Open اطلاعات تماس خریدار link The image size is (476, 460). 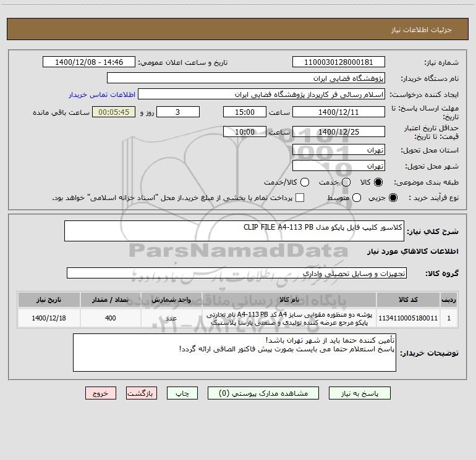click(102, 94)
